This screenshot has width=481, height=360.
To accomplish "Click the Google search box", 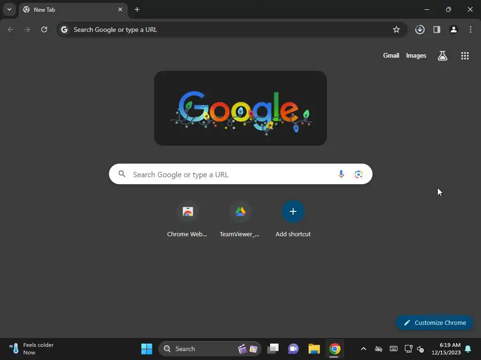I will 240,174.
